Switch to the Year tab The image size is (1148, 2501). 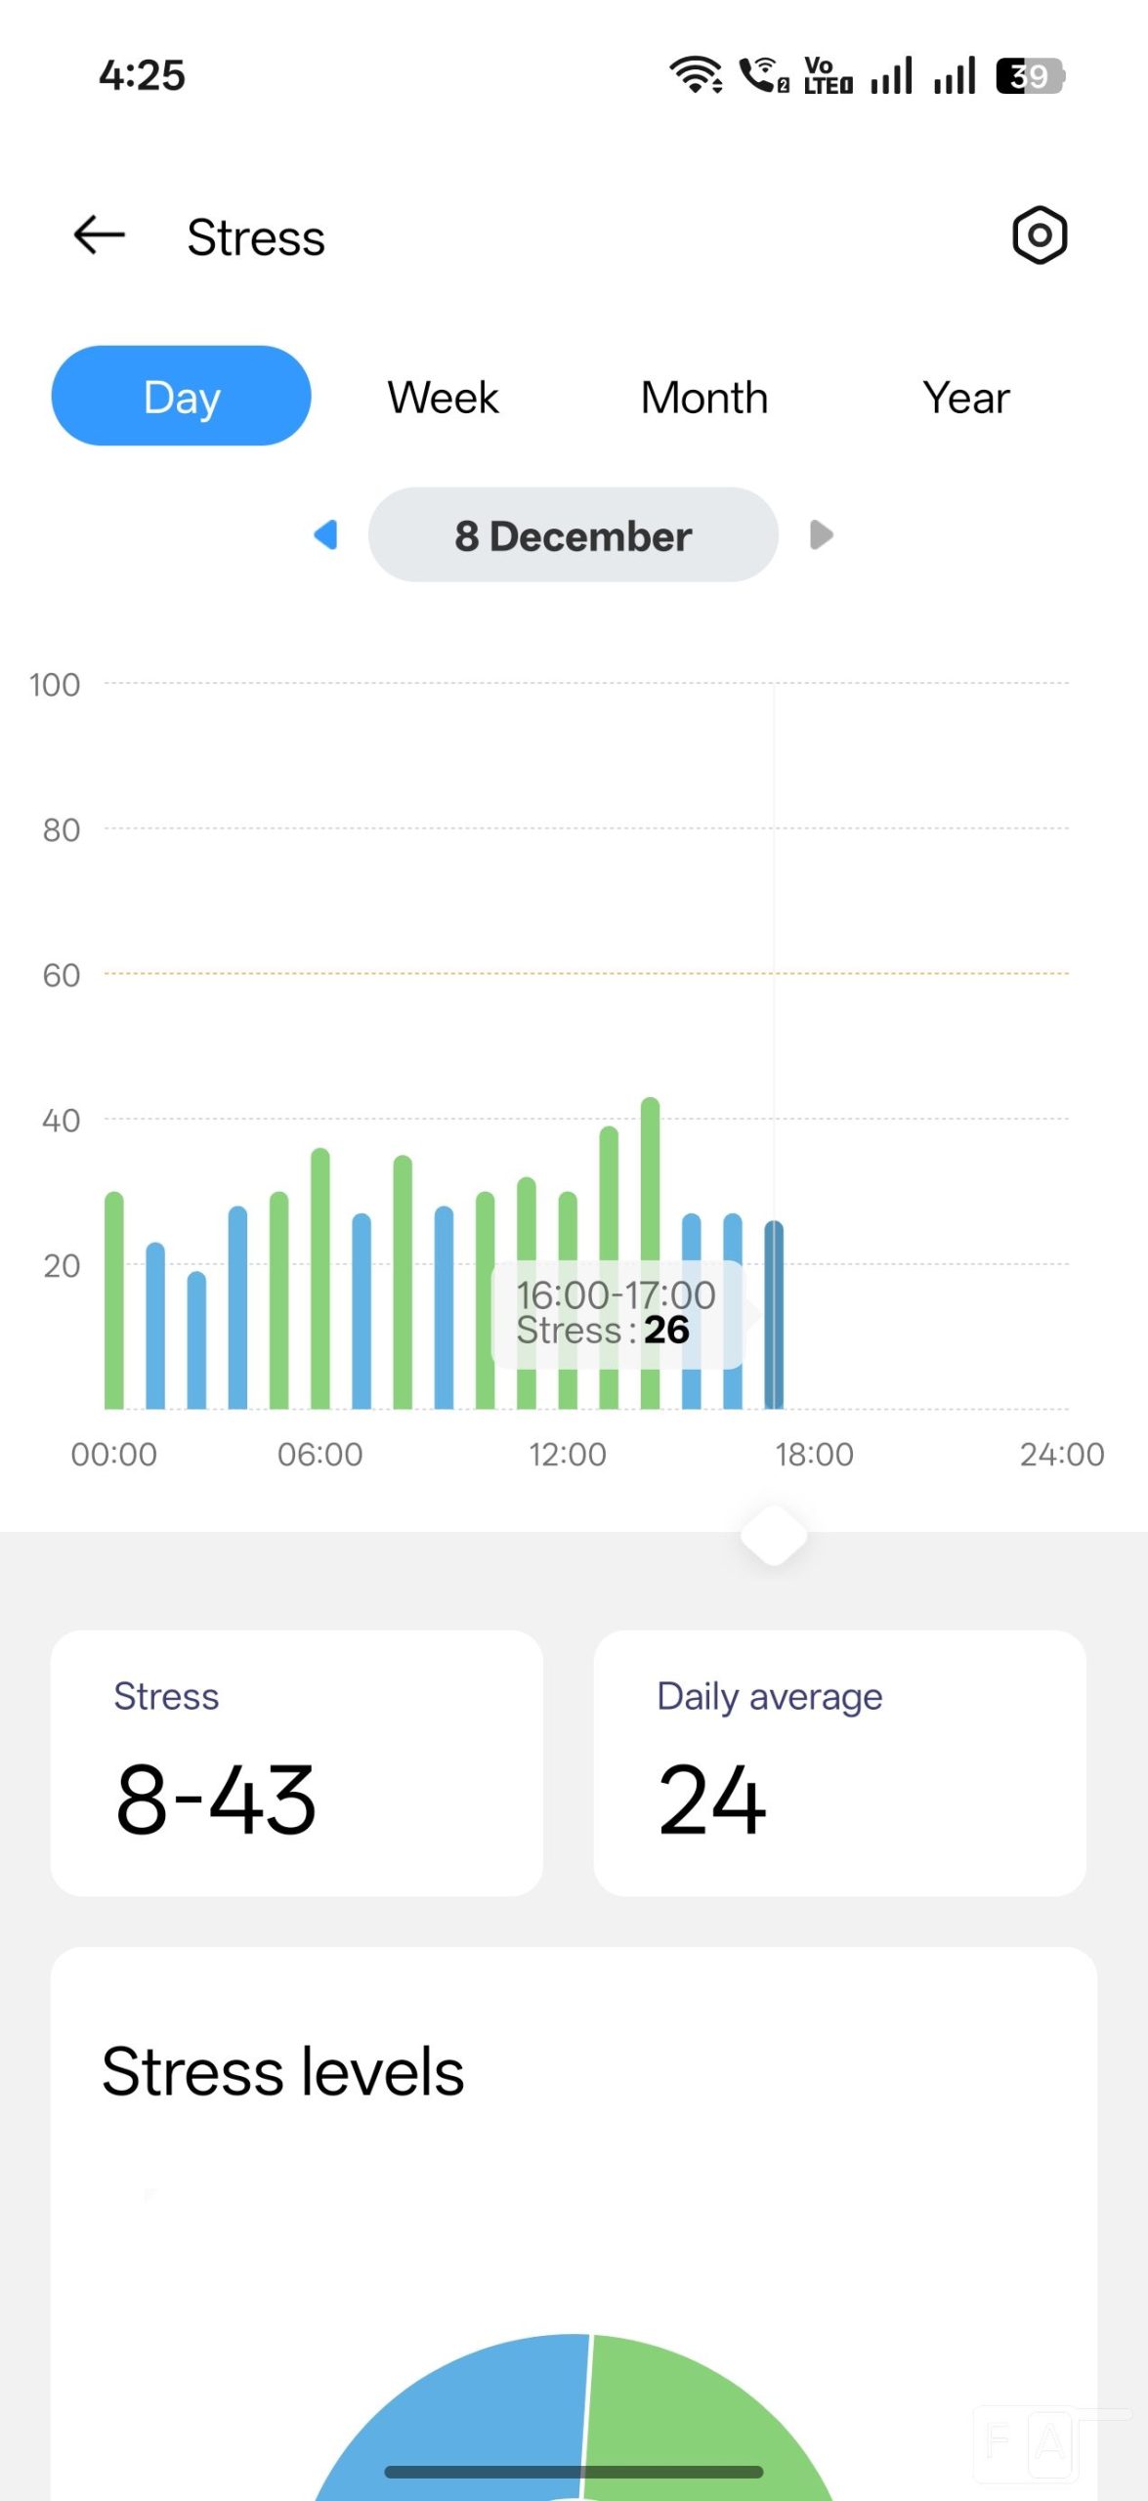(965, 398)
